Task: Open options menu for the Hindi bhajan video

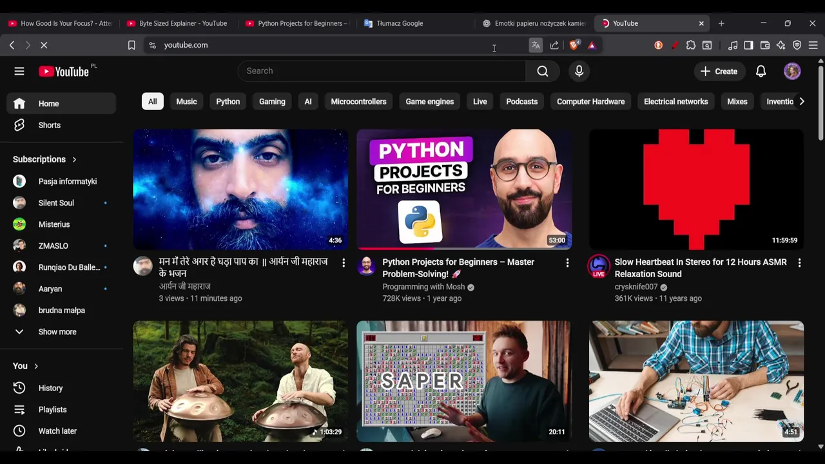Action: (344, 263)
